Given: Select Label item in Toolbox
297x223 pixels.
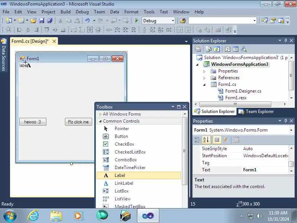Looking at the screenshot, I should 138,175.
